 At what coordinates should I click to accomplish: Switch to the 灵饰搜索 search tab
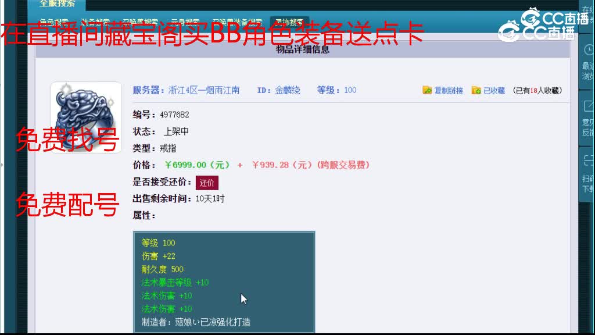[x=289, y=20]
